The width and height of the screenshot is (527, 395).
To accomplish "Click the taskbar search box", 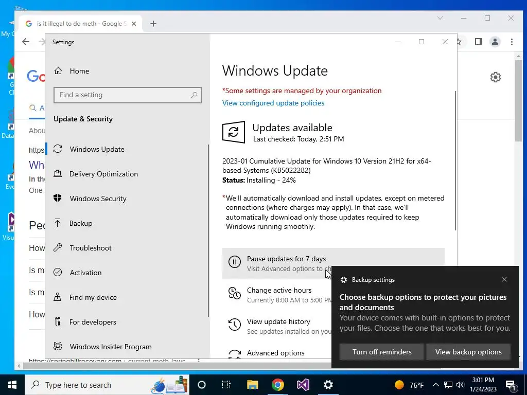I will (x=107, y=385).
